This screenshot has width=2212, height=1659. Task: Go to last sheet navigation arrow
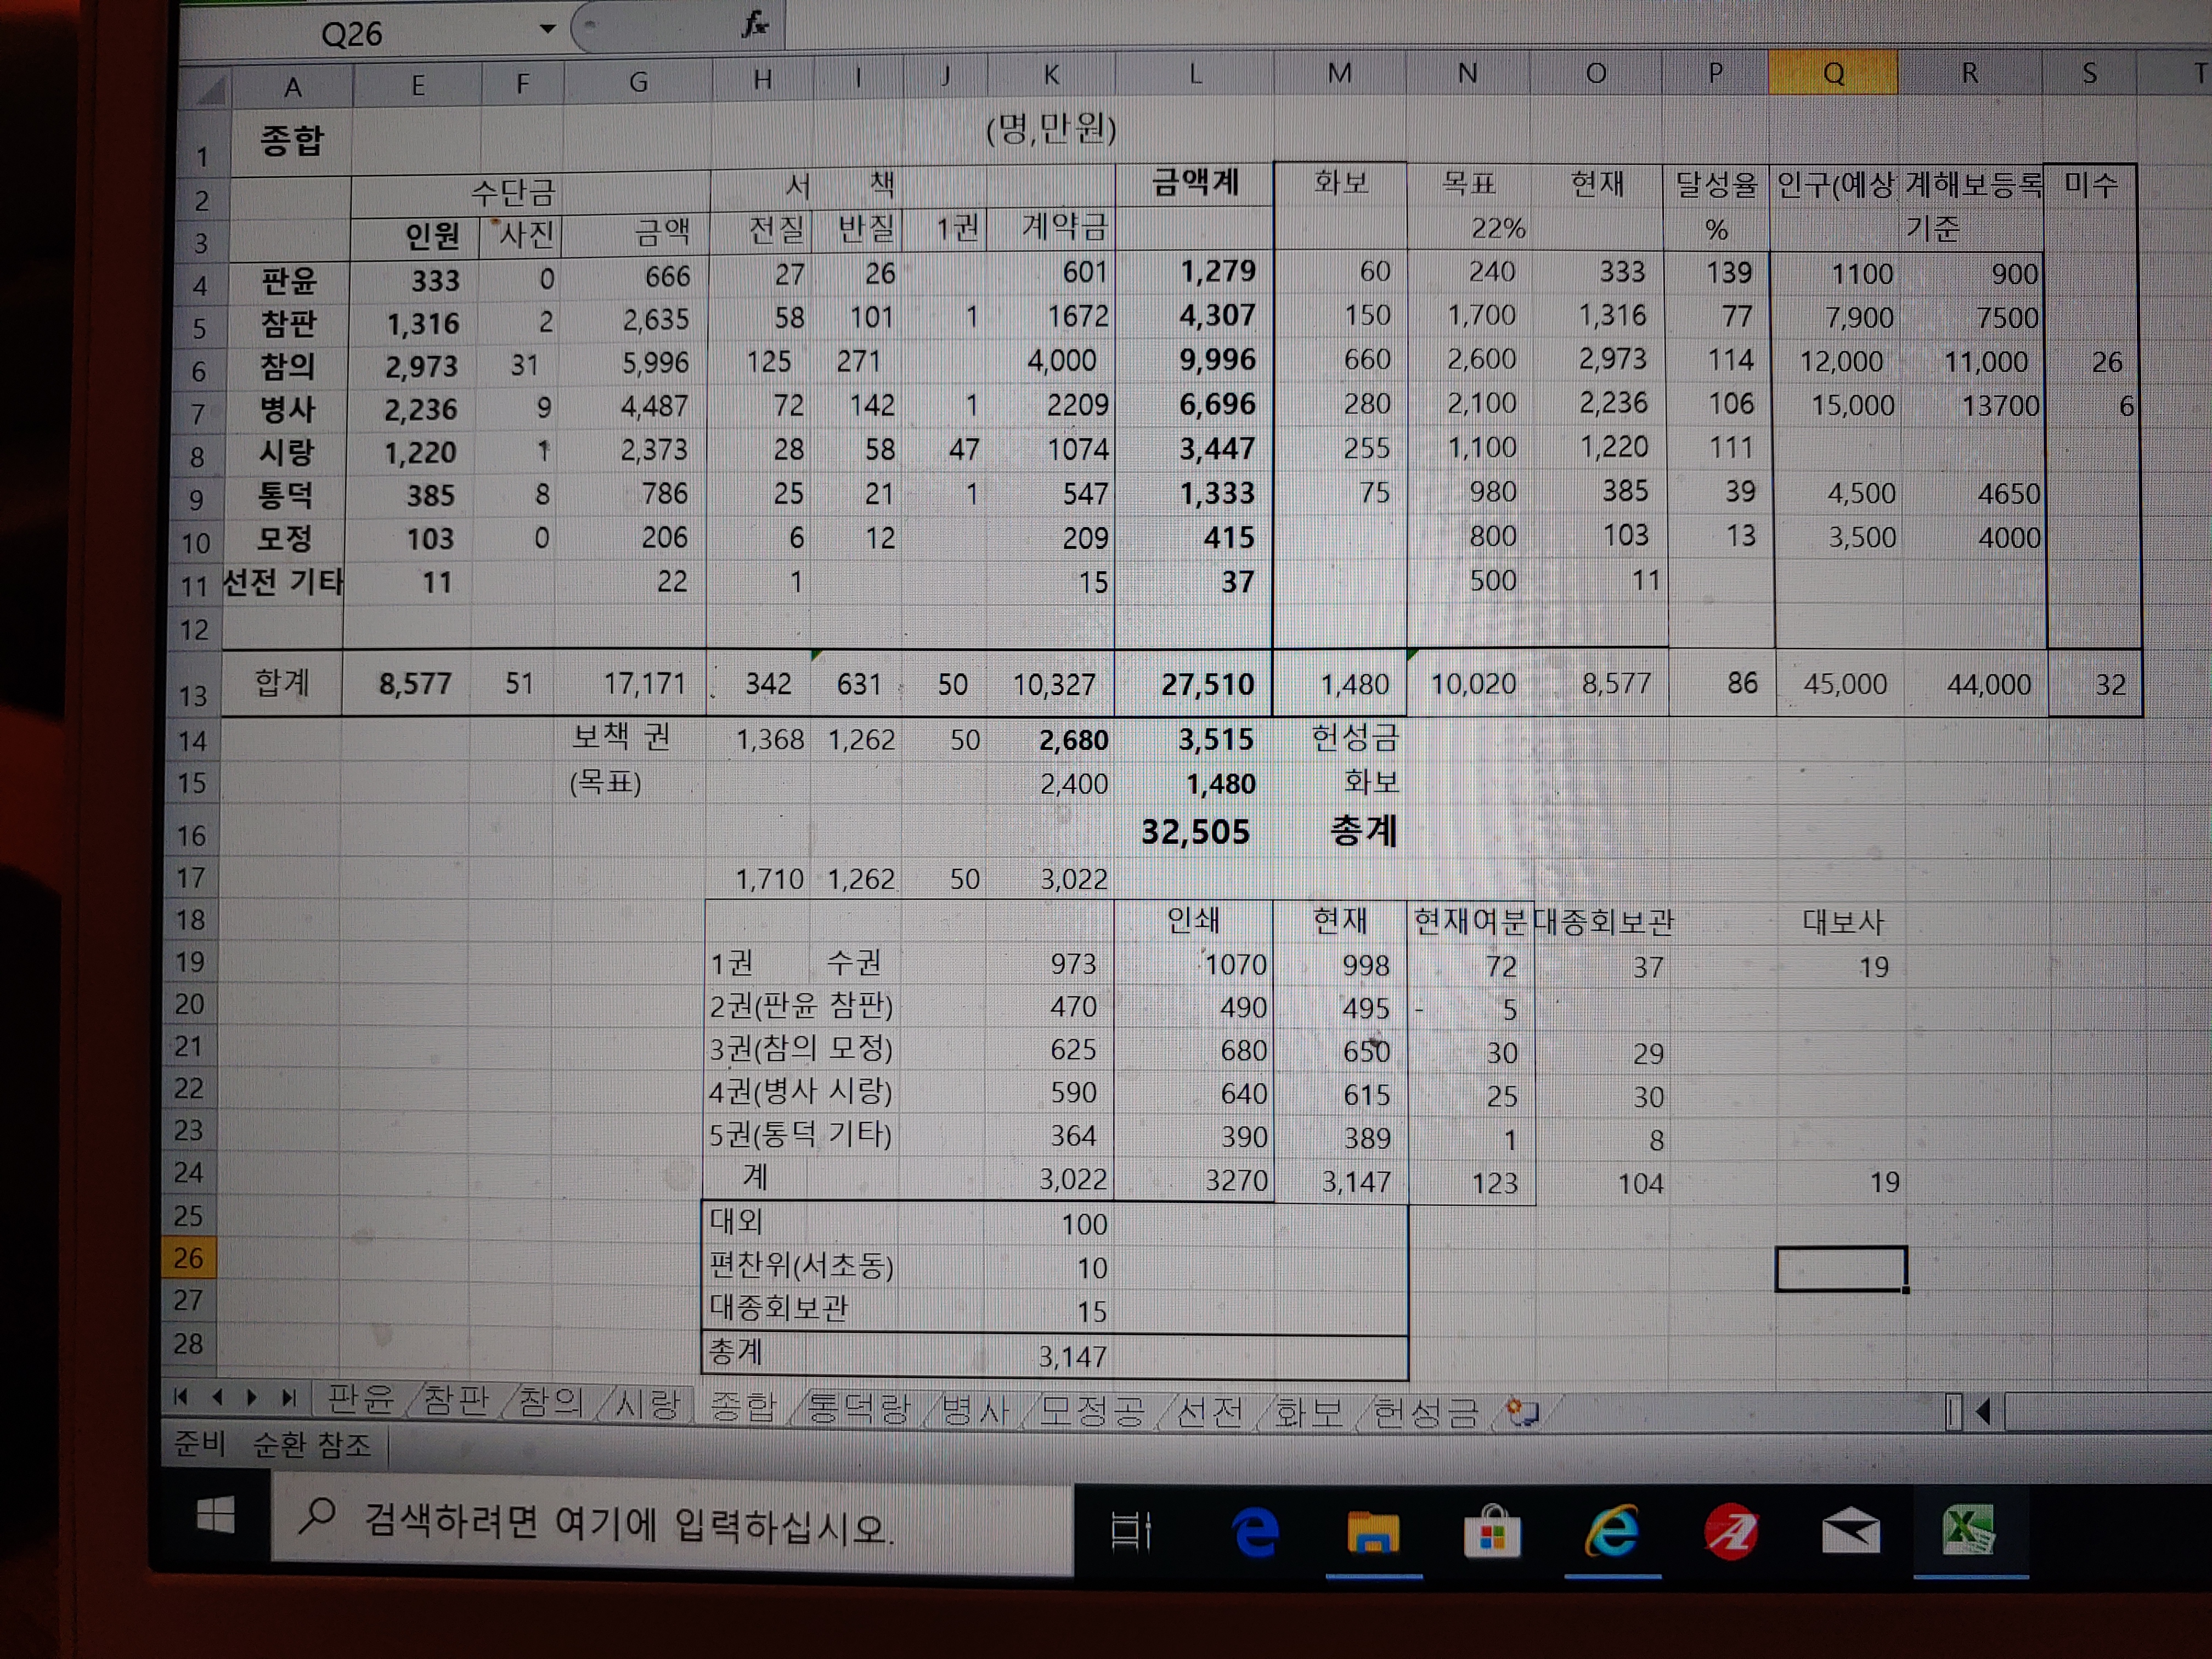(288, 1397)
